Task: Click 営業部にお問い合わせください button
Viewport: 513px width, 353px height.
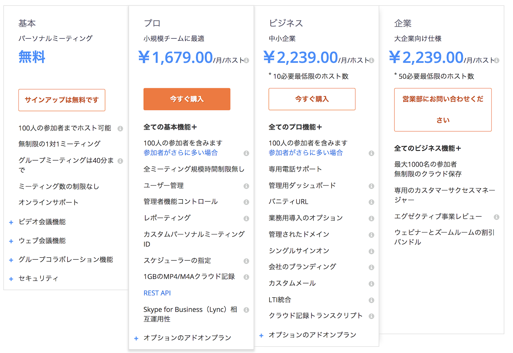Action: (x=442, y=110)
